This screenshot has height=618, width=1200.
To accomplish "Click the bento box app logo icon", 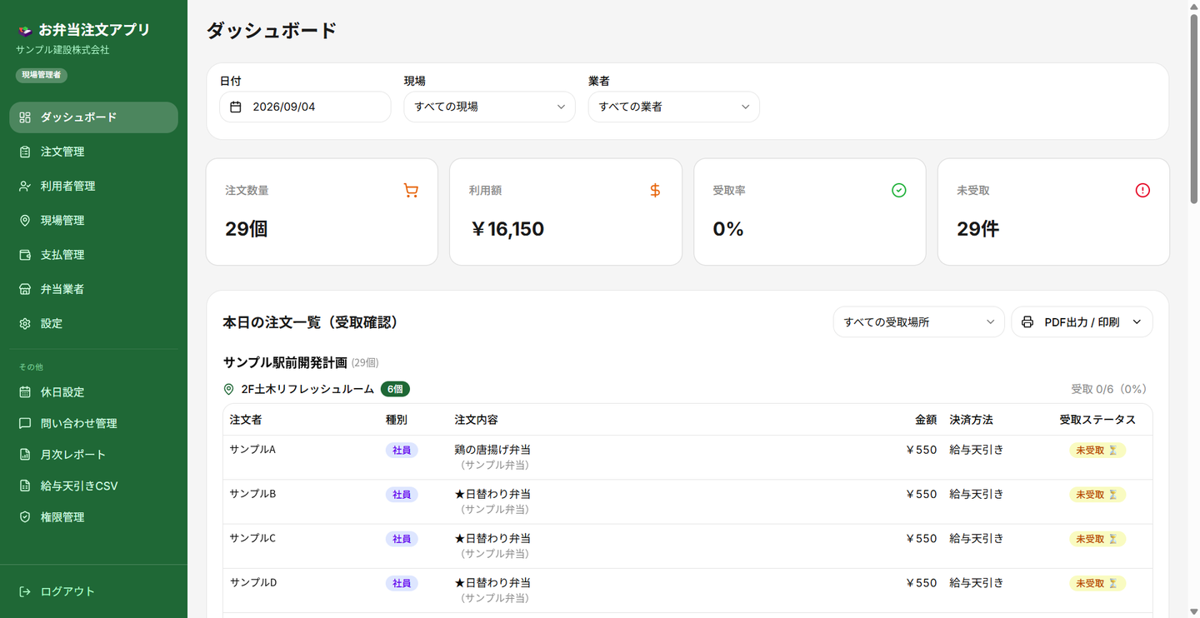I will point(25,31).
